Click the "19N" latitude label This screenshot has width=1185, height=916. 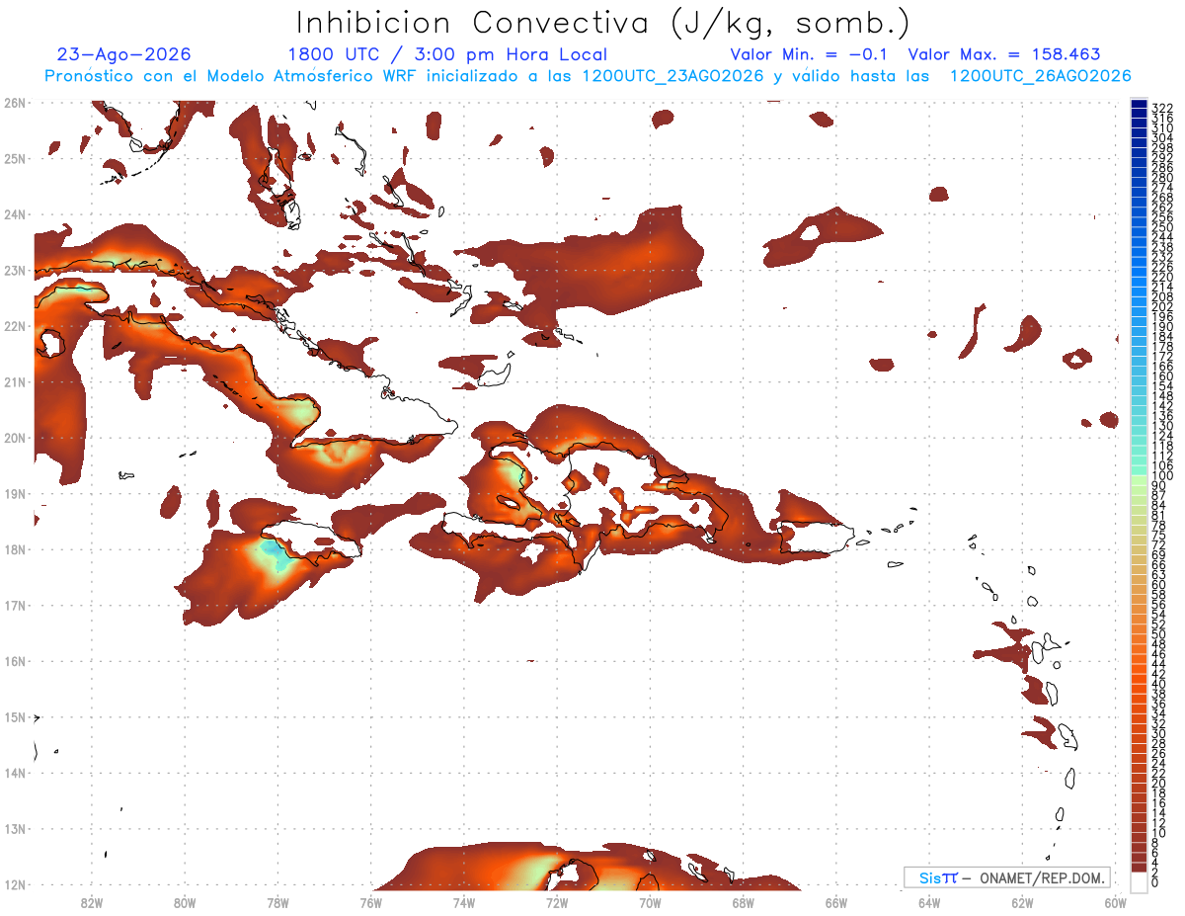tap(14, 493)
